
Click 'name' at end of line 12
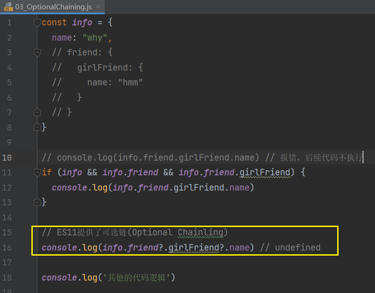(239, 187)
